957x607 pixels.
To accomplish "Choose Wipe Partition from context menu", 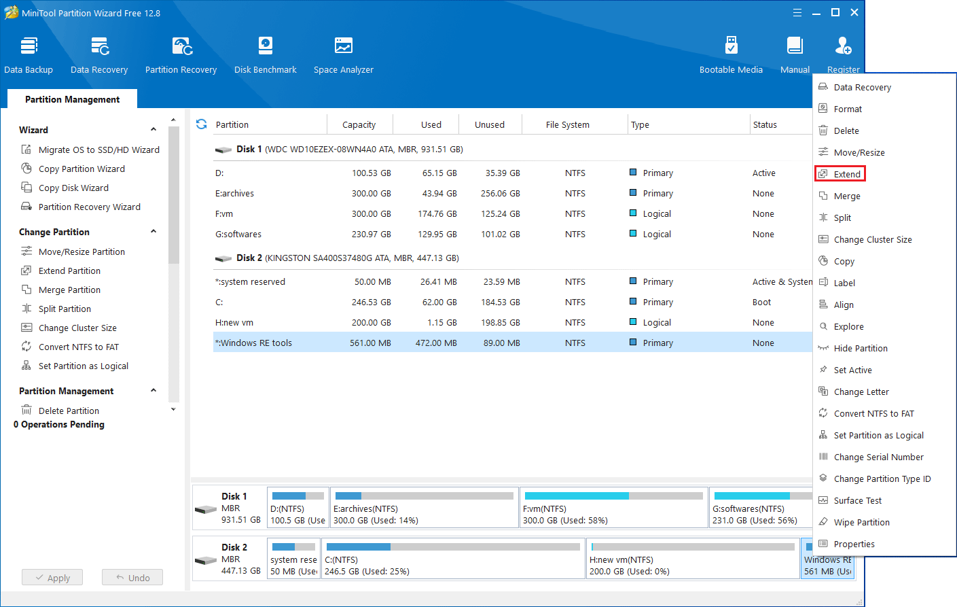I will [884, 522].
